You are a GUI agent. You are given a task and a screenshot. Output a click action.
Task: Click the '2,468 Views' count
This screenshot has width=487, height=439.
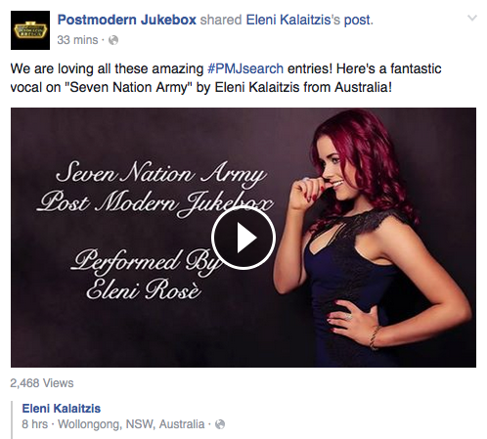[42, 383]
